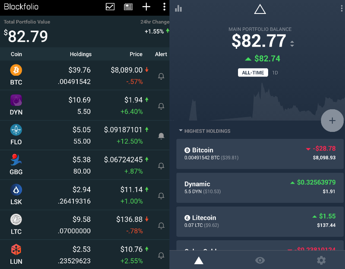Toggle the price alert bell for BTC
The image size is (345, 269).
pos(161,76)
